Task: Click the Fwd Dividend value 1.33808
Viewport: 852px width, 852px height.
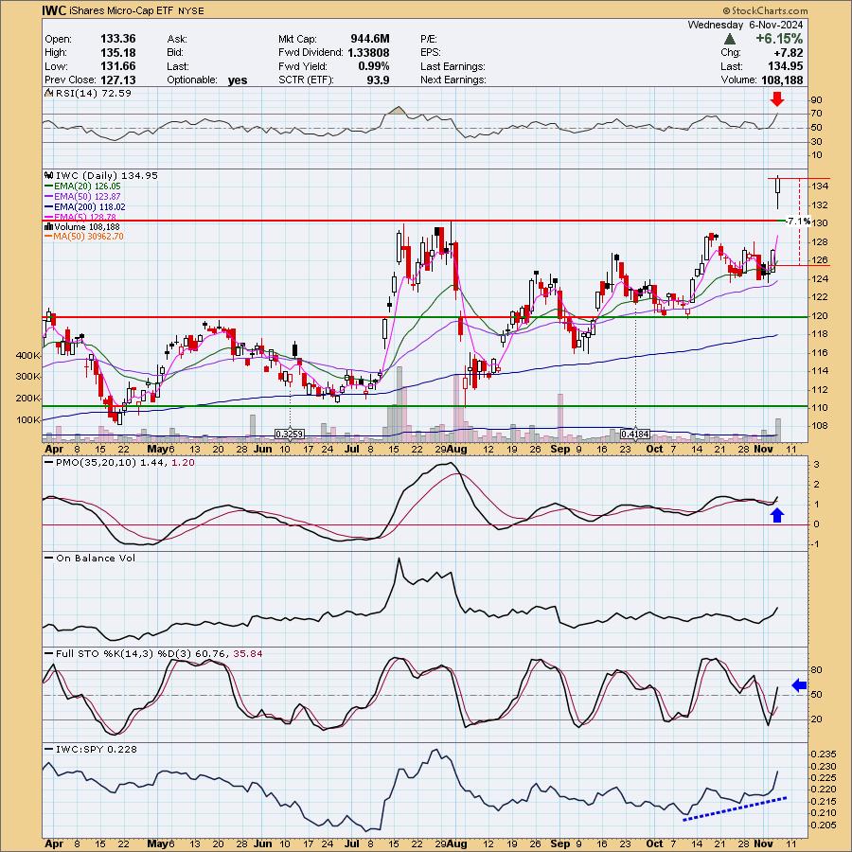Action: (368, 53)
